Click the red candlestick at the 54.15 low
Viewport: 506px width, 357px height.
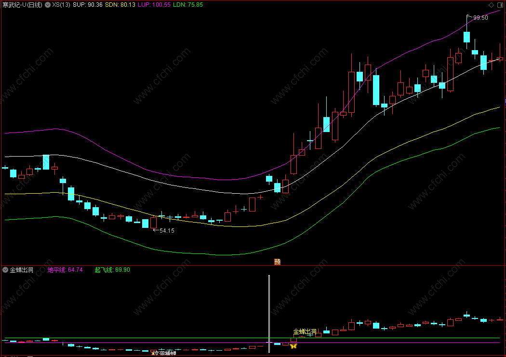[x=153, y=223]
